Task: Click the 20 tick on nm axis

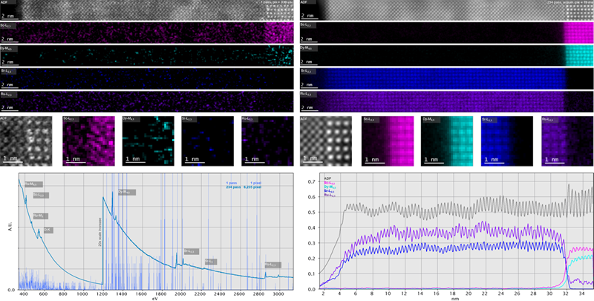Action: coord(469,294)
